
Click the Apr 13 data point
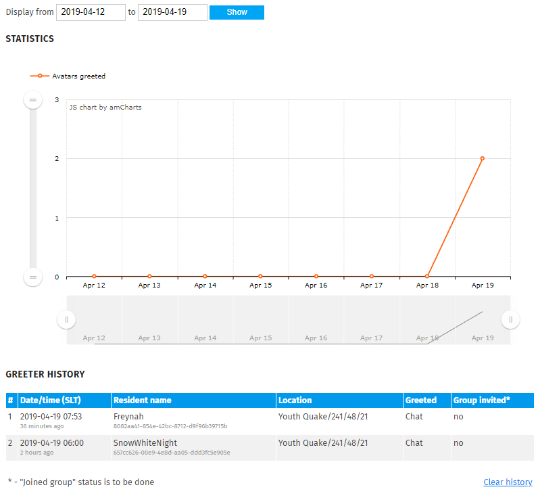click(149, 277)
